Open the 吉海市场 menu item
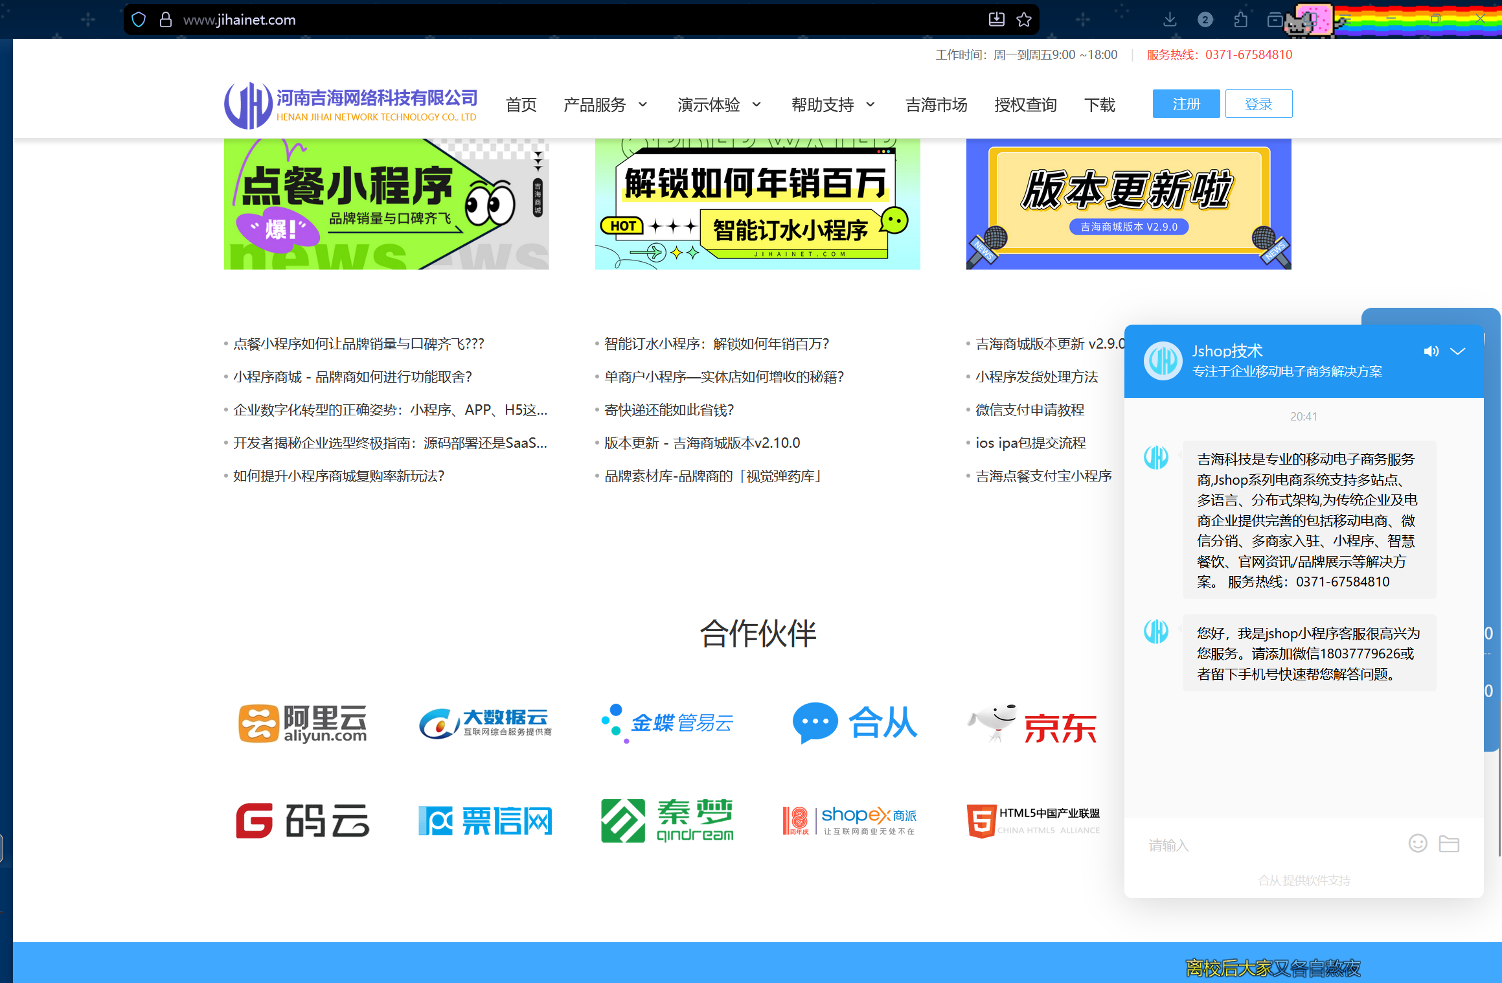This screenshot has width=1502, height=983. 936,104
